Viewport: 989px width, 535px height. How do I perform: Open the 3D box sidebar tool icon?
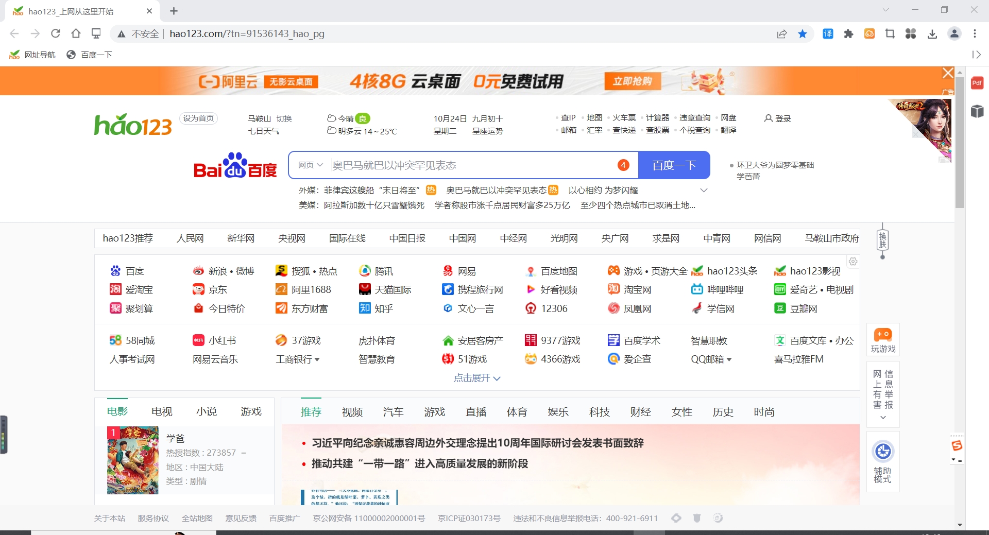click(977, 111)
